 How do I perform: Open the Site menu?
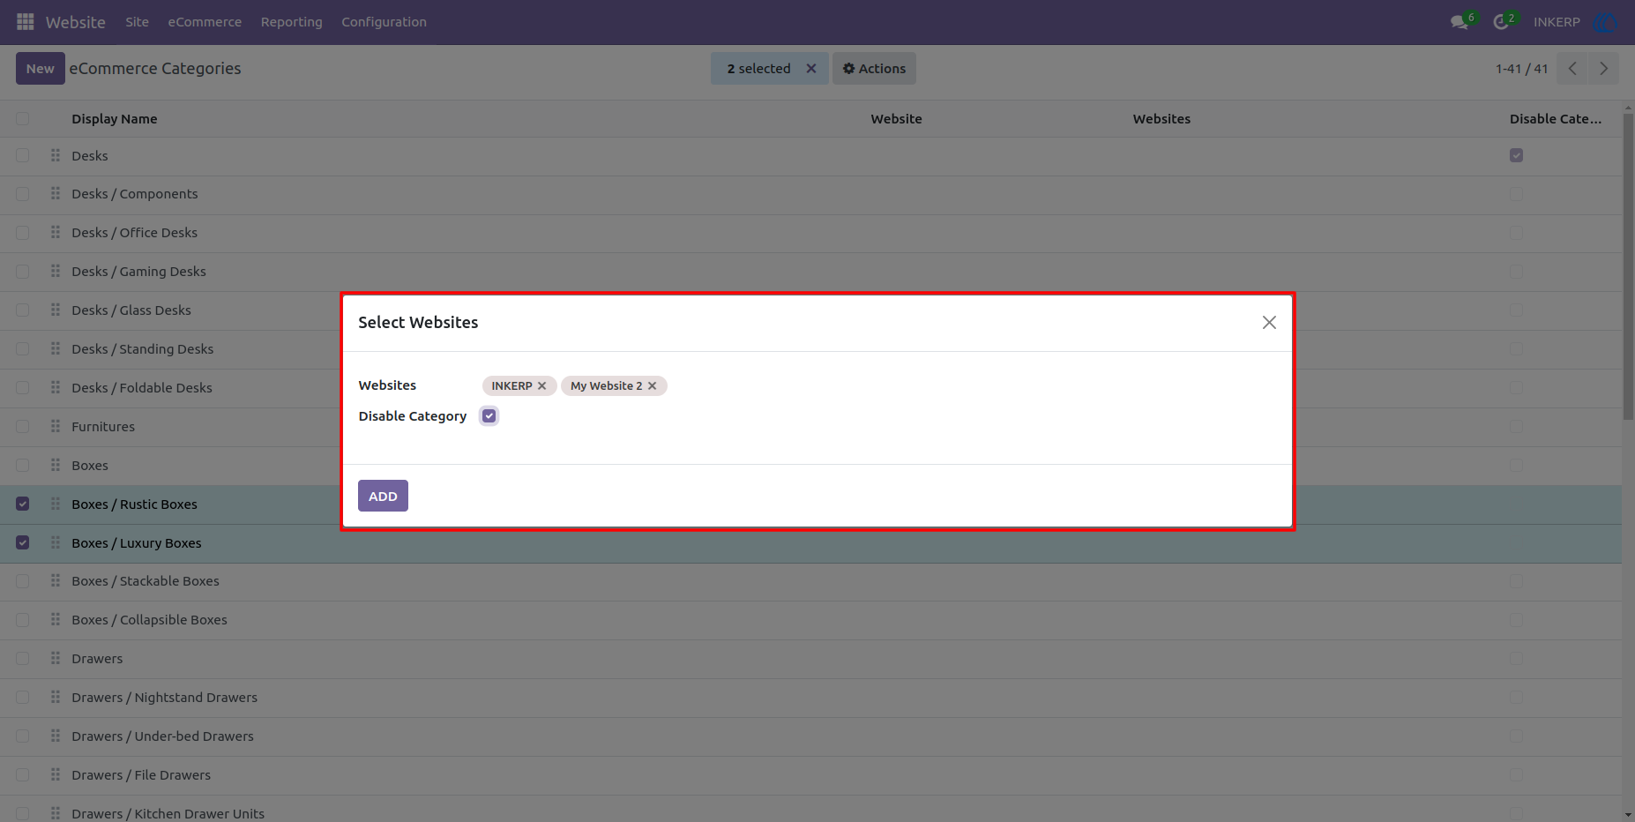pos(137,22)
